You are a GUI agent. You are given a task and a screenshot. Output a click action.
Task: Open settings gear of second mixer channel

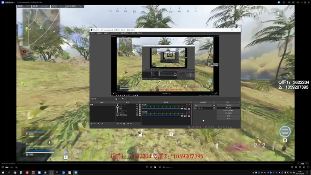click(x=189, y=116)
